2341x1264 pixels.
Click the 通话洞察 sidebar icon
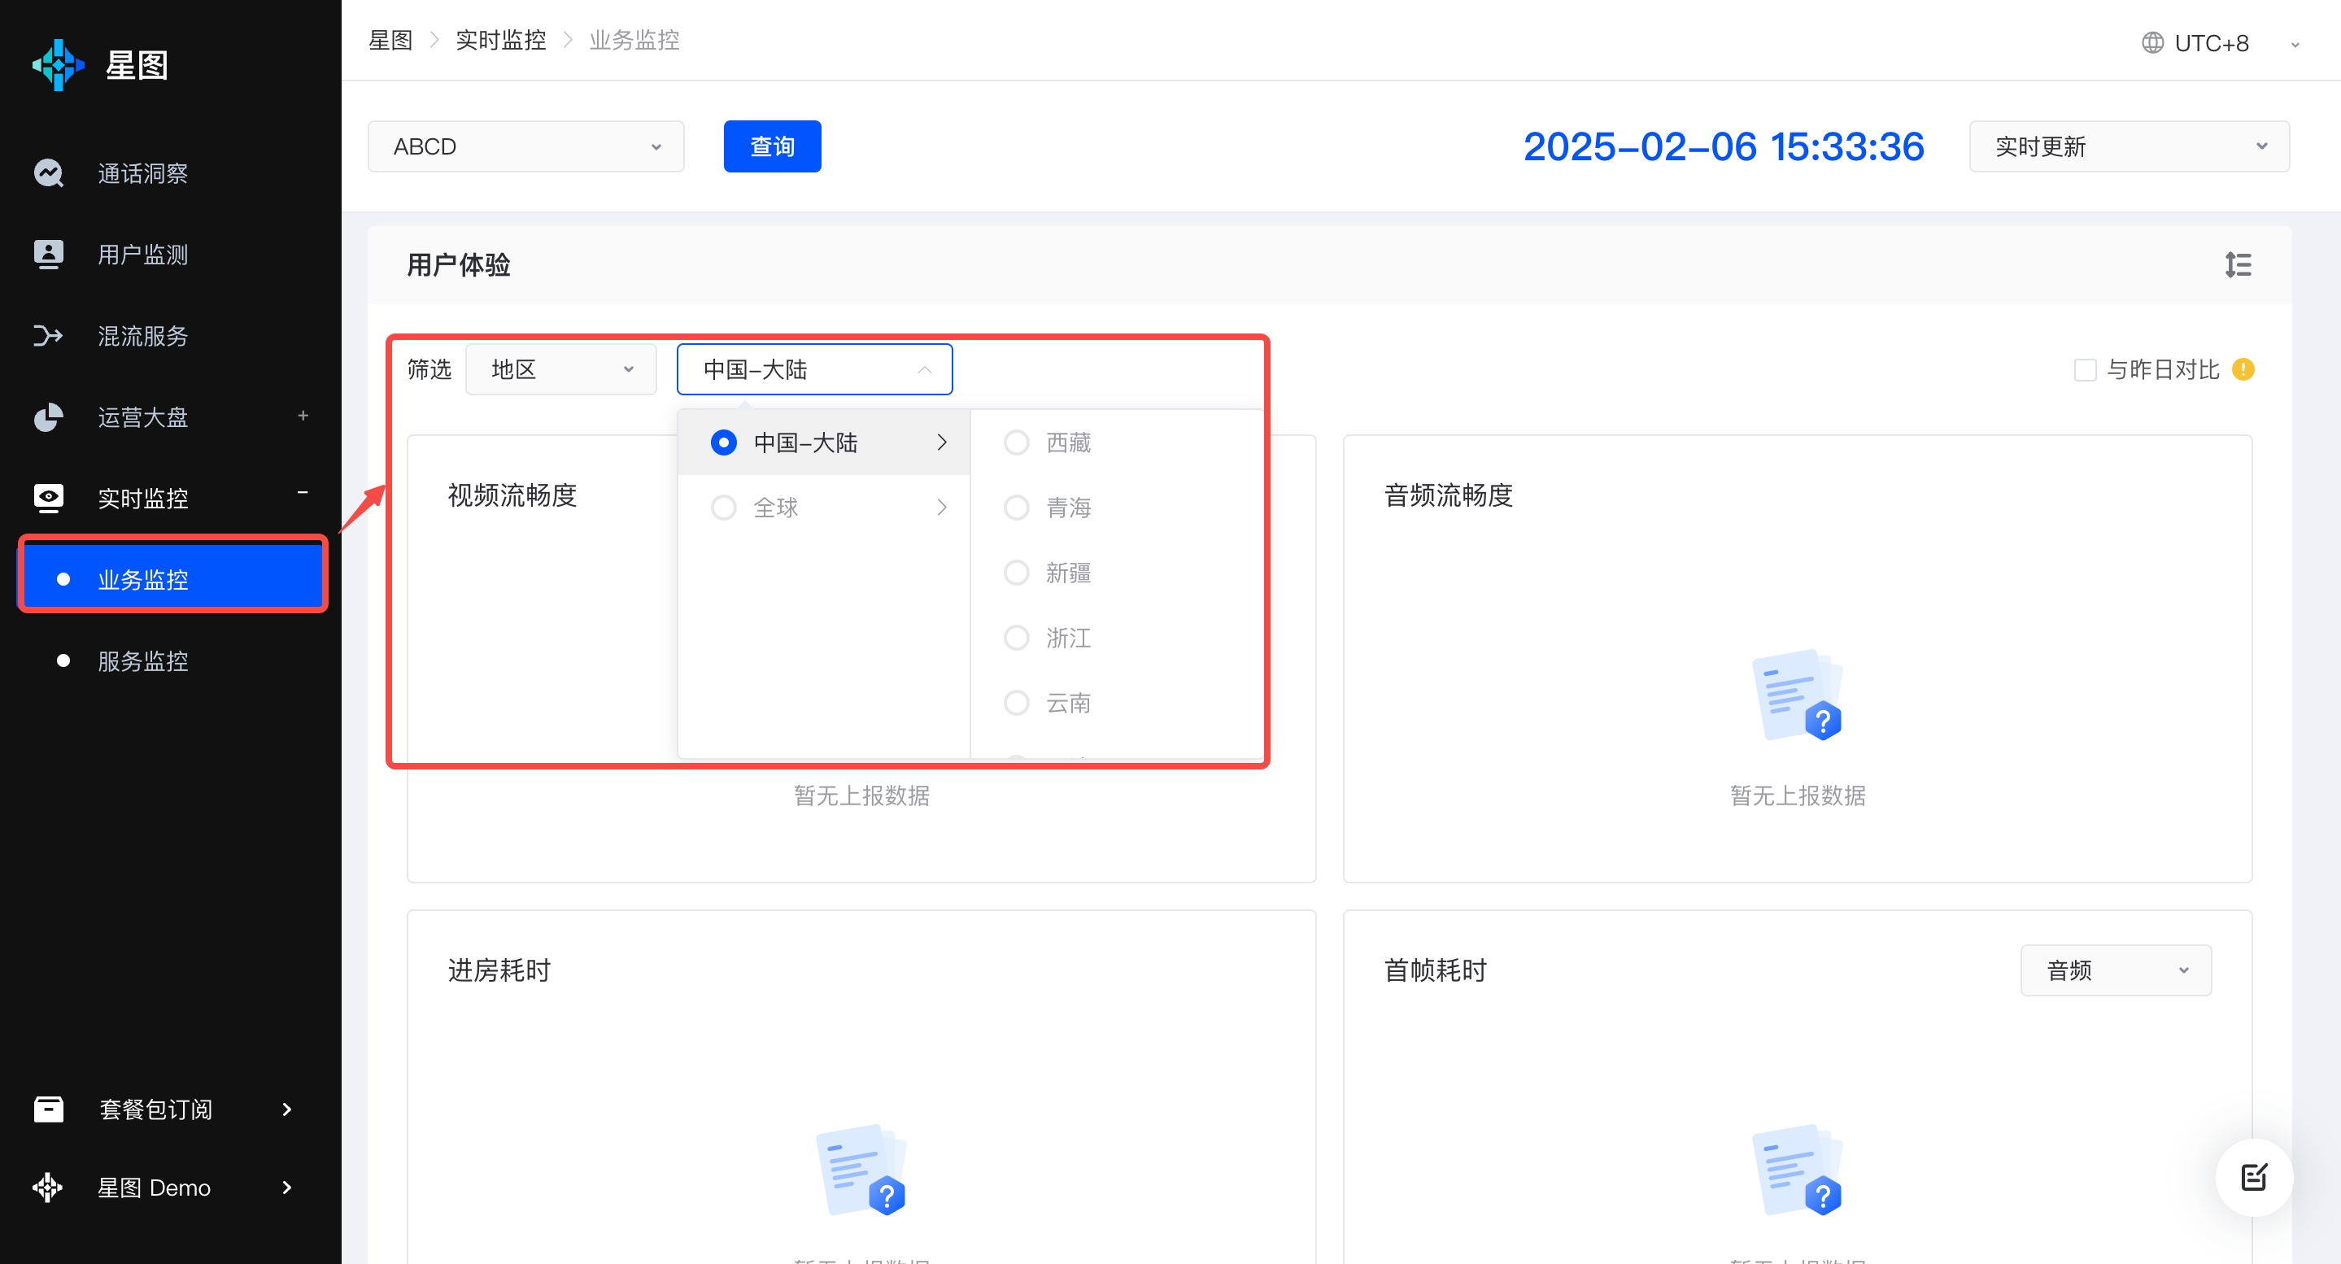click(x=48, y=172)
